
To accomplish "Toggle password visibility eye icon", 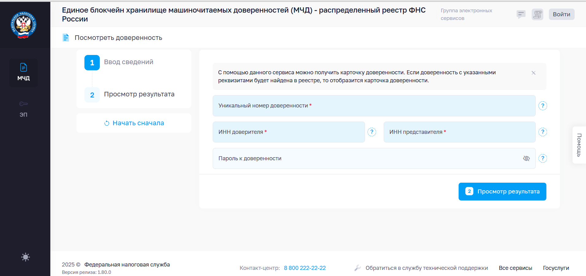I will (526, 158).
